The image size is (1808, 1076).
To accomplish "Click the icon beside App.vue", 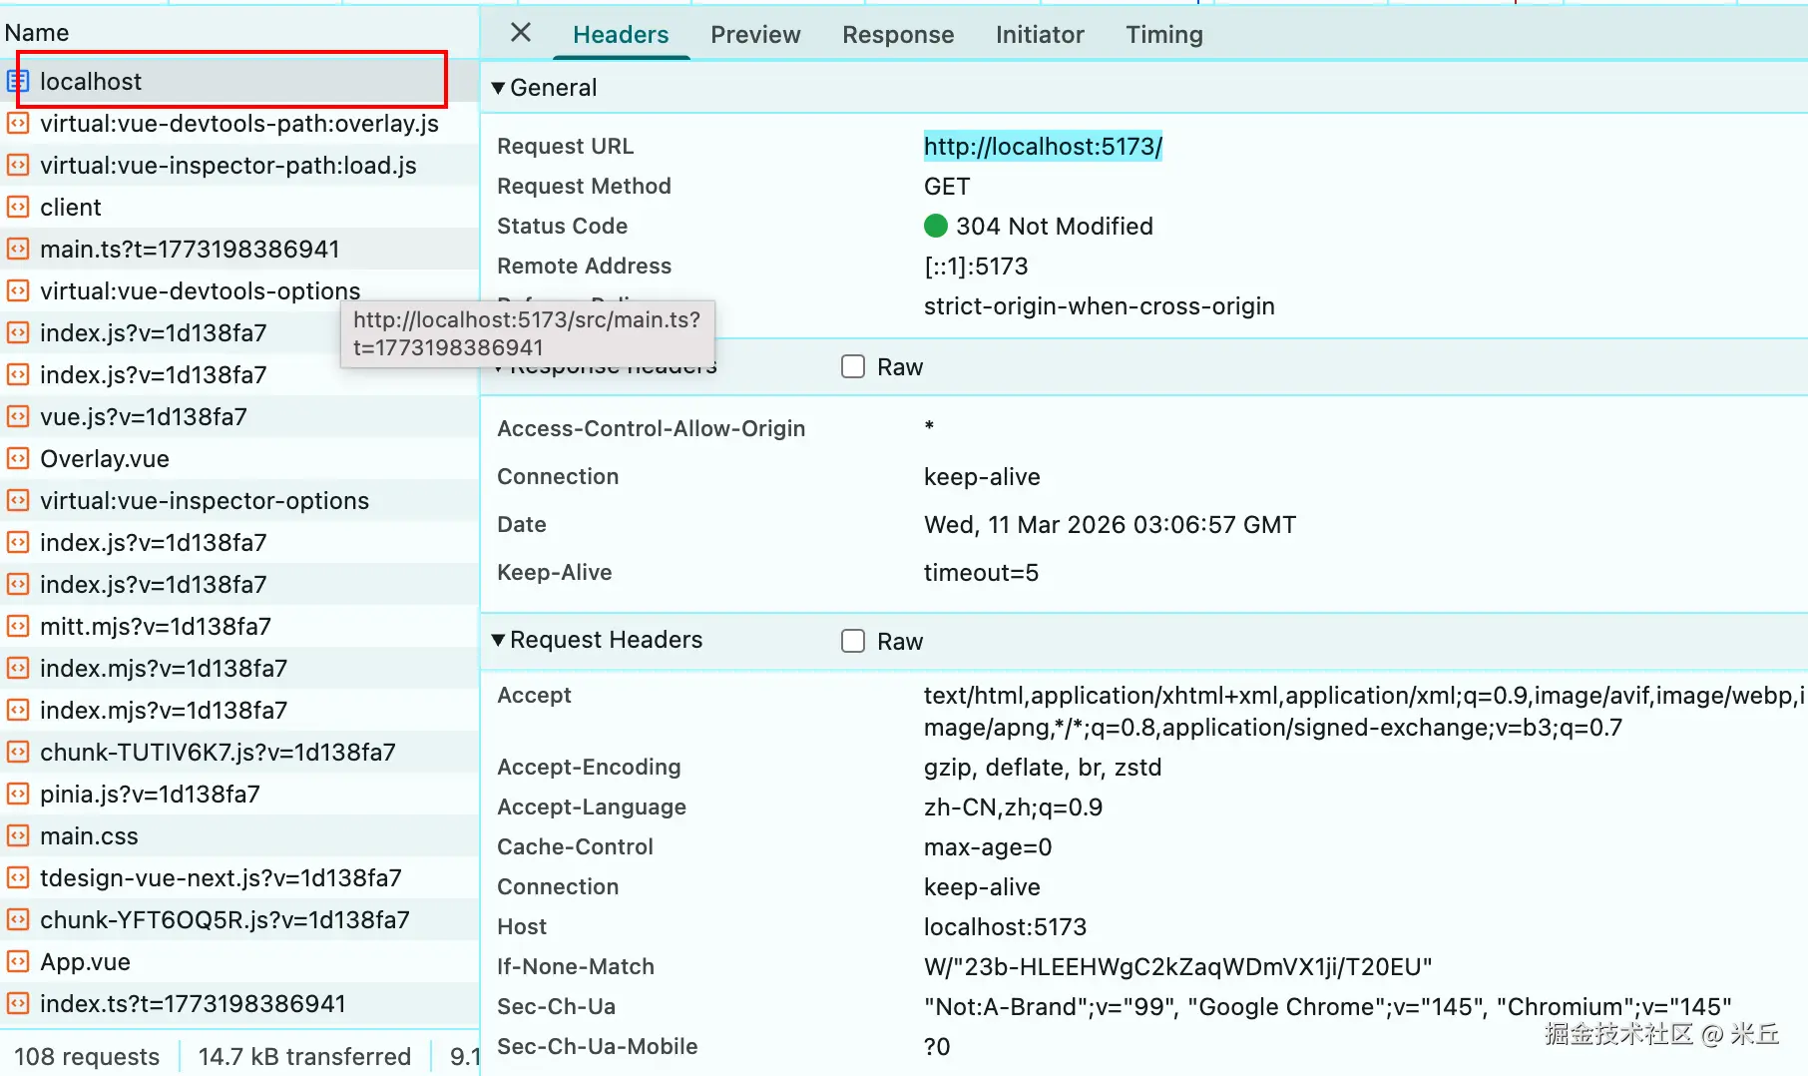I will coord(18,961).
